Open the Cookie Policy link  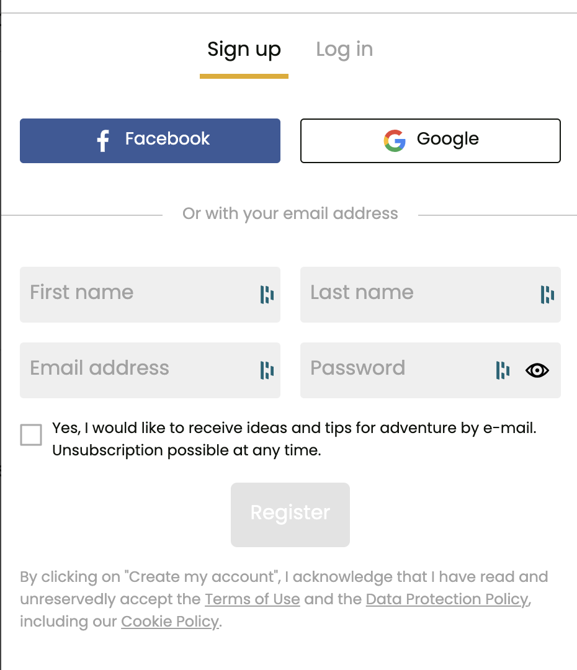pos(169,622)
